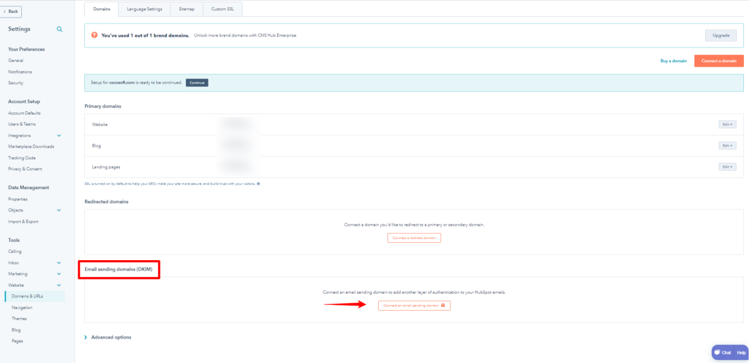
Task: Open Security settings in sidebar
Action: point(16,83)
